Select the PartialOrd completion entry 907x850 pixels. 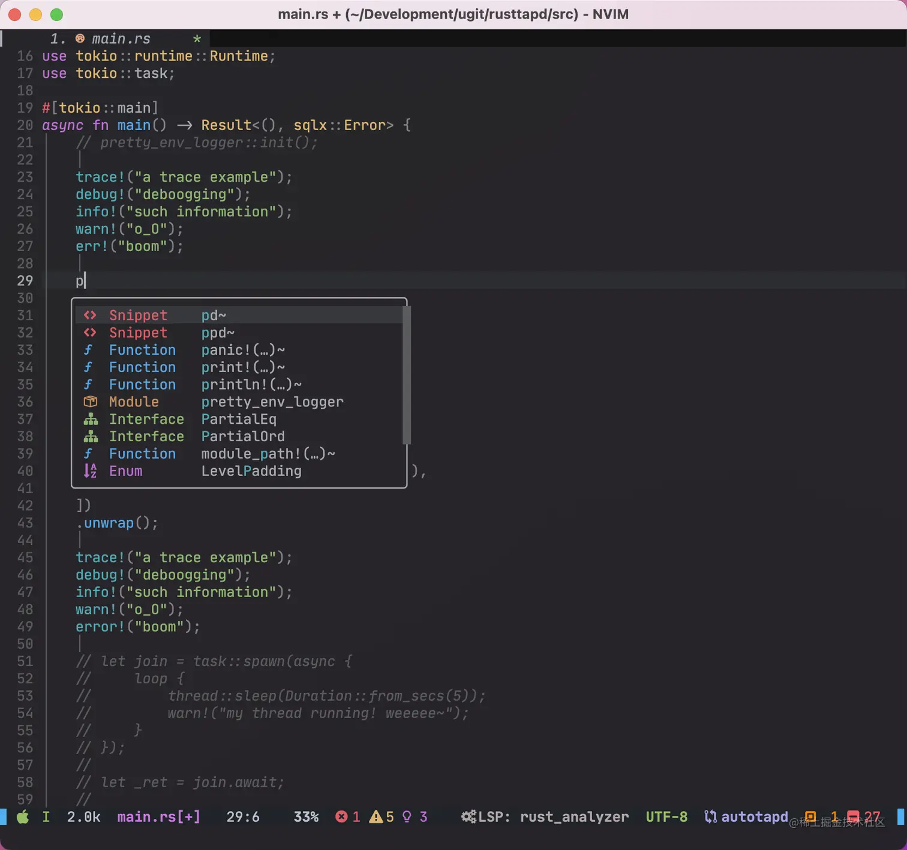coord(239,436)
